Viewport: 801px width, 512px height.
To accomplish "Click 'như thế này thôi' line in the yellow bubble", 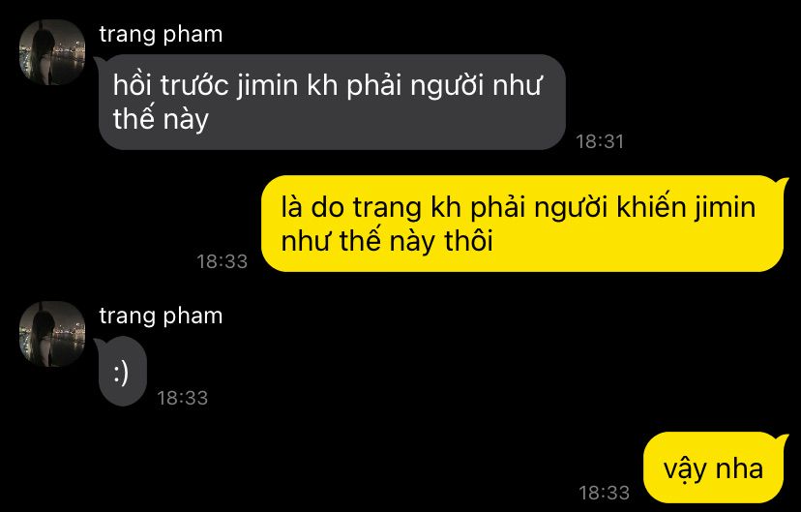I will 387,241.
